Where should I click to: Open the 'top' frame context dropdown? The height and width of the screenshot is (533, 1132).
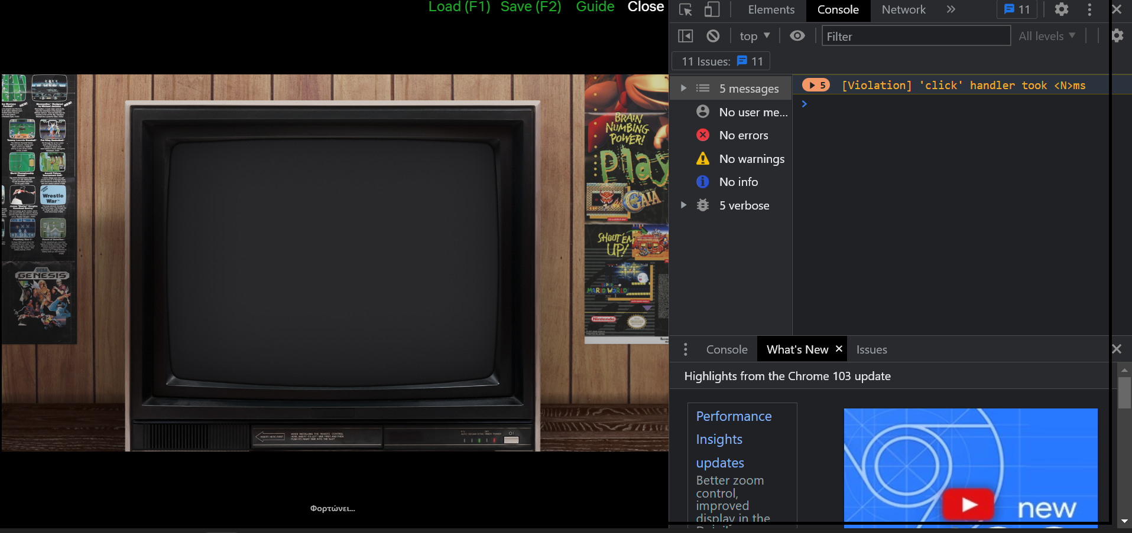tap(754, 35)
